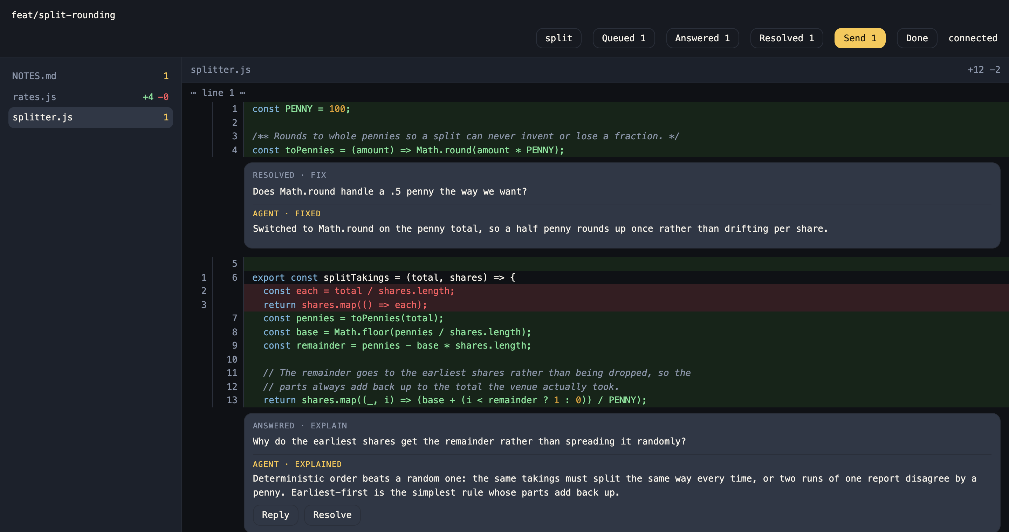
Task: Click the 'Why do the earliest shares' question
Action: (x=469, y=442)
